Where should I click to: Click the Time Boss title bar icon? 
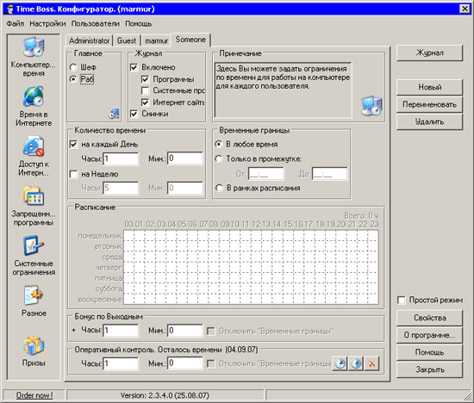(x=10, y=9)
